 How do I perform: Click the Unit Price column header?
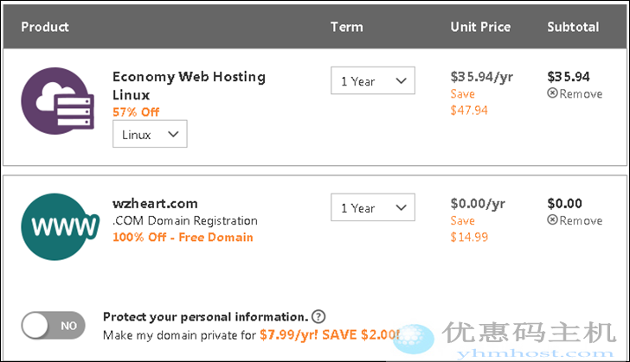click(x=480, y=27)
